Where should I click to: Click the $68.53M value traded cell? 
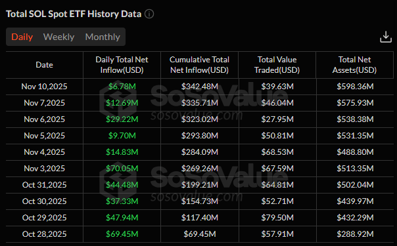(277, 152)
